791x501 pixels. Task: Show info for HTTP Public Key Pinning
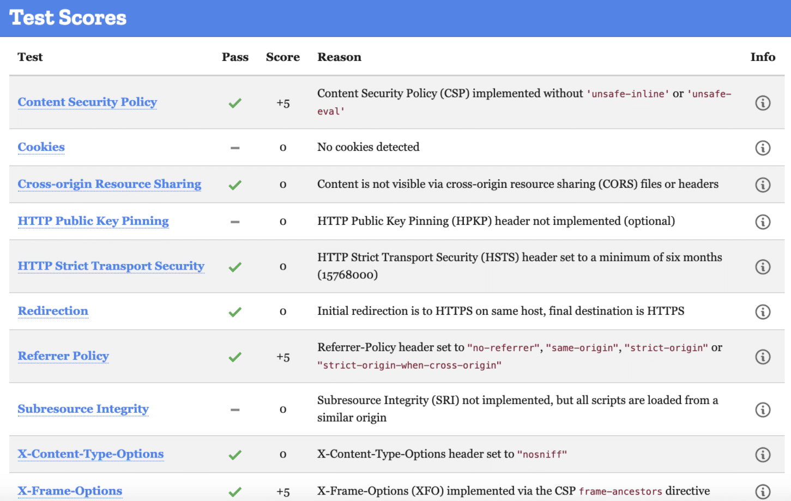pyautogui.click(x=763, y=222)
